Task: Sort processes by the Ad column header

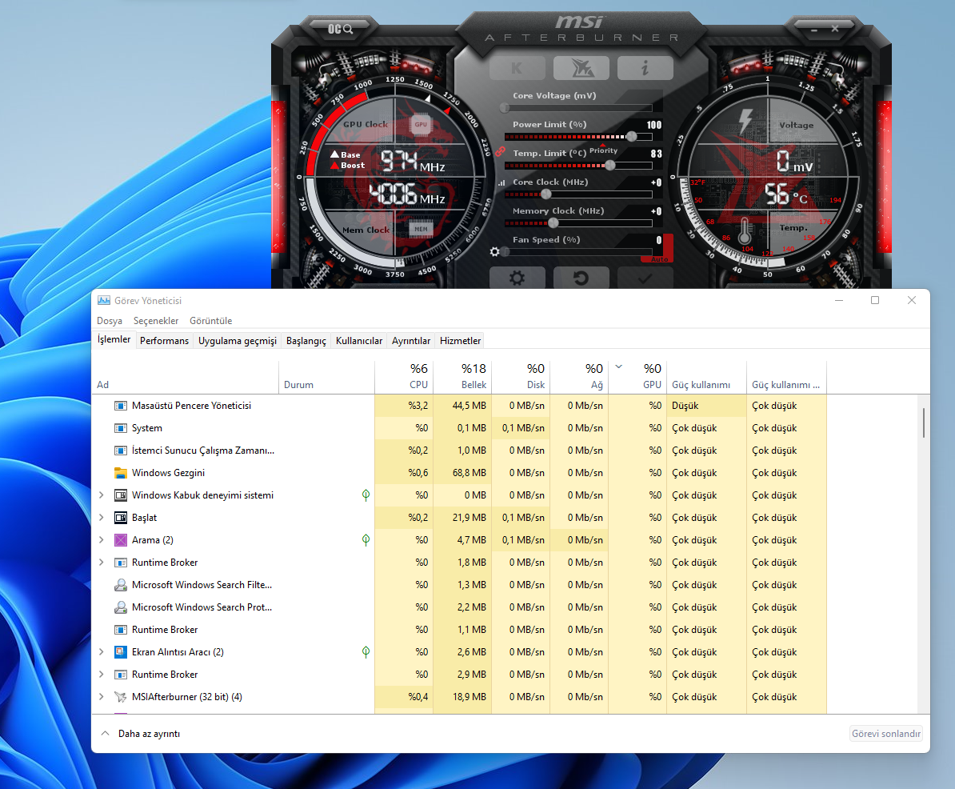Action: [x=185, y=377]
